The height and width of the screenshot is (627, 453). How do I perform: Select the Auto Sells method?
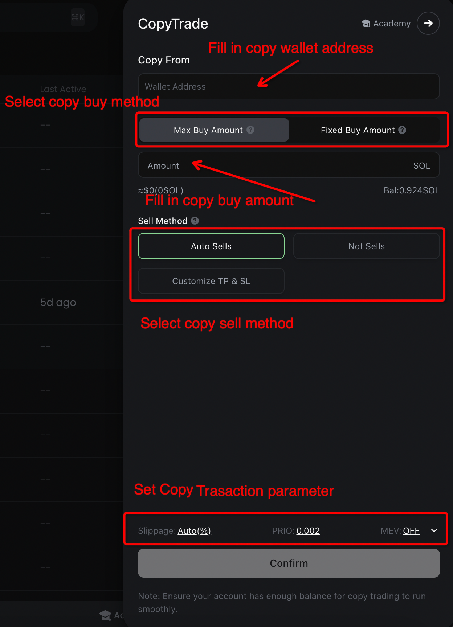pos(211,246)
